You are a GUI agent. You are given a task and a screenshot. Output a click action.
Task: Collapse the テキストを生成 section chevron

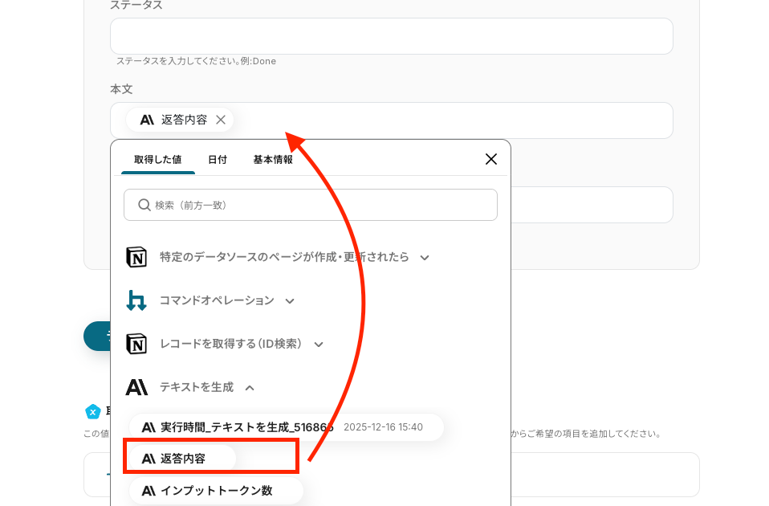point(250,388)
